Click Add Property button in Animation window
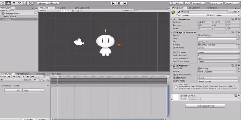 pos(24,90)
